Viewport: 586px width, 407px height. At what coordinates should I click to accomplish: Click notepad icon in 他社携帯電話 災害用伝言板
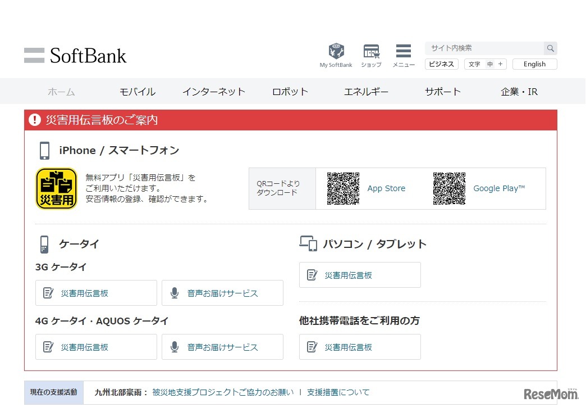coord(312,347)
